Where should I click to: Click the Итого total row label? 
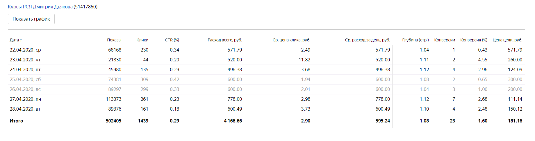pos(16,121)
